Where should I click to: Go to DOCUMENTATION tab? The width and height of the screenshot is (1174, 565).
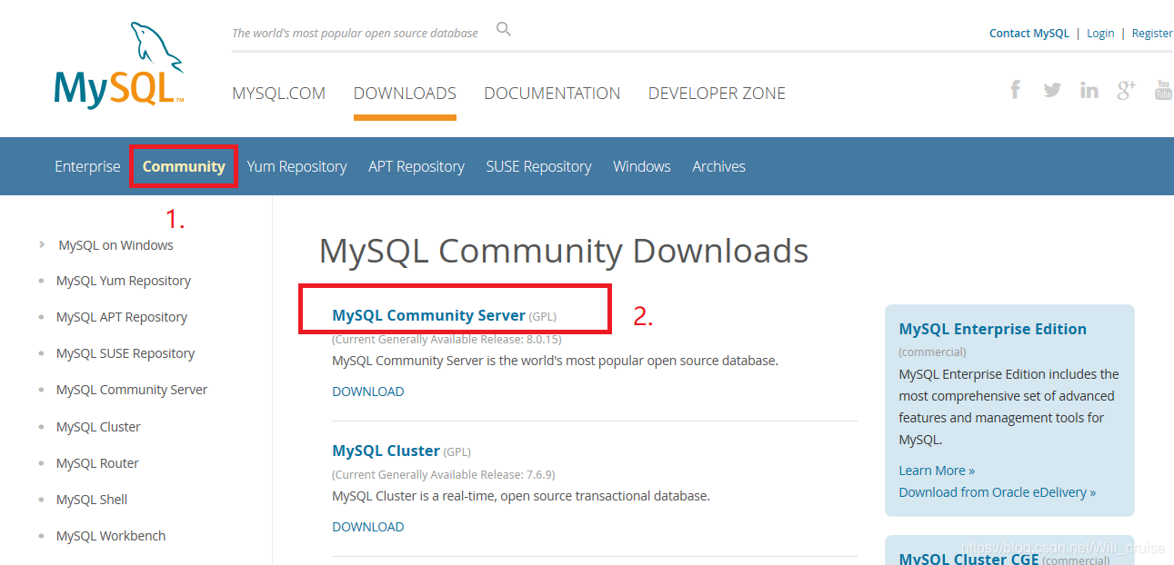click(x=552, y=94)
